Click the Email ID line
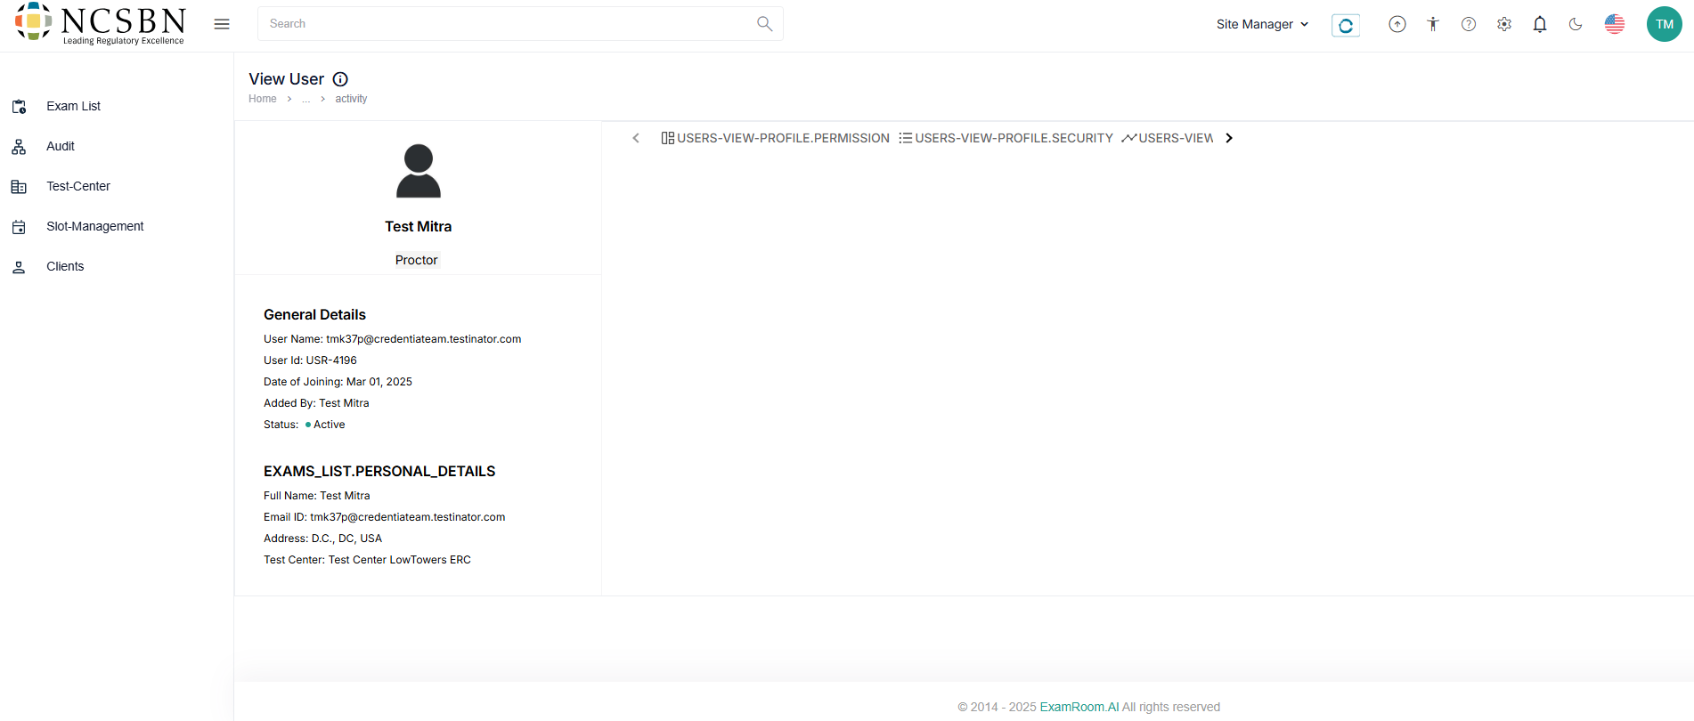1694x721 pixels. [385, 517]
